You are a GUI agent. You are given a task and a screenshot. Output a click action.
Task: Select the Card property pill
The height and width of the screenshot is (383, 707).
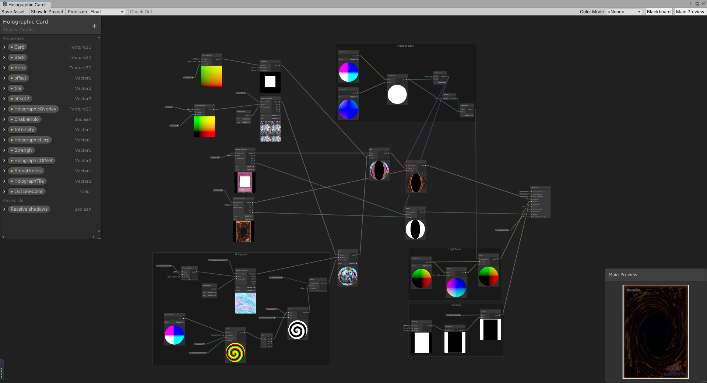[18, 47]
